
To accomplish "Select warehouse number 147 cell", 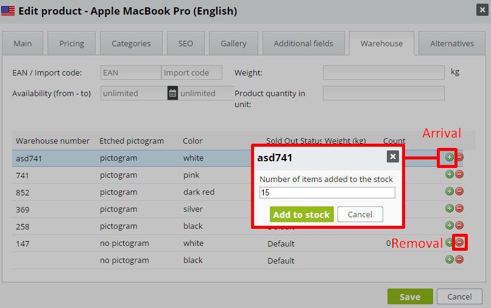I will click(x=23, y=243).
